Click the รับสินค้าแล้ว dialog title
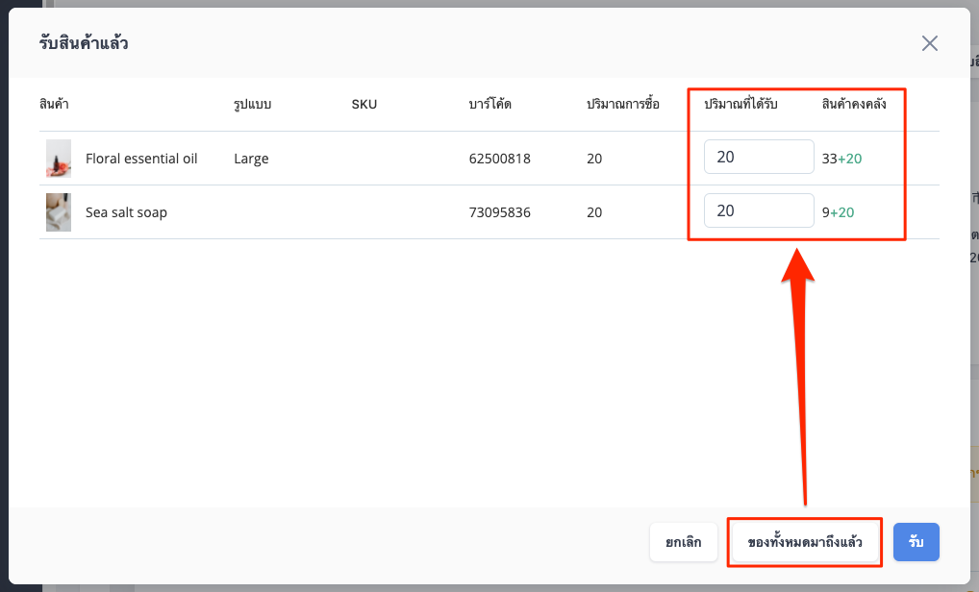The width and height of the screenshot is (979, 592). tap(84, 43)
